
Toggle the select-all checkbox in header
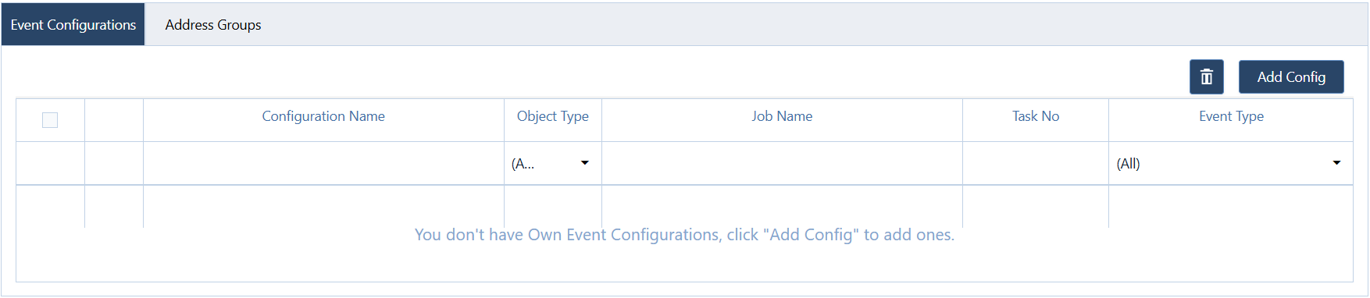(x=50, y=120)
